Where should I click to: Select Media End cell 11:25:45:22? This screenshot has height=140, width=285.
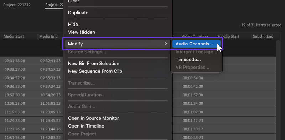50,120
